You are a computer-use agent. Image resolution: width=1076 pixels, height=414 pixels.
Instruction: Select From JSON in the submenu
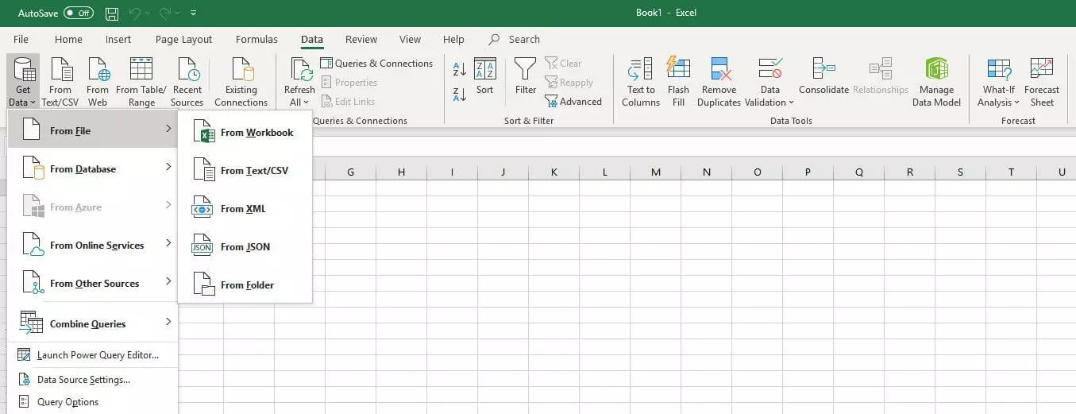click(x=245, y=247)
